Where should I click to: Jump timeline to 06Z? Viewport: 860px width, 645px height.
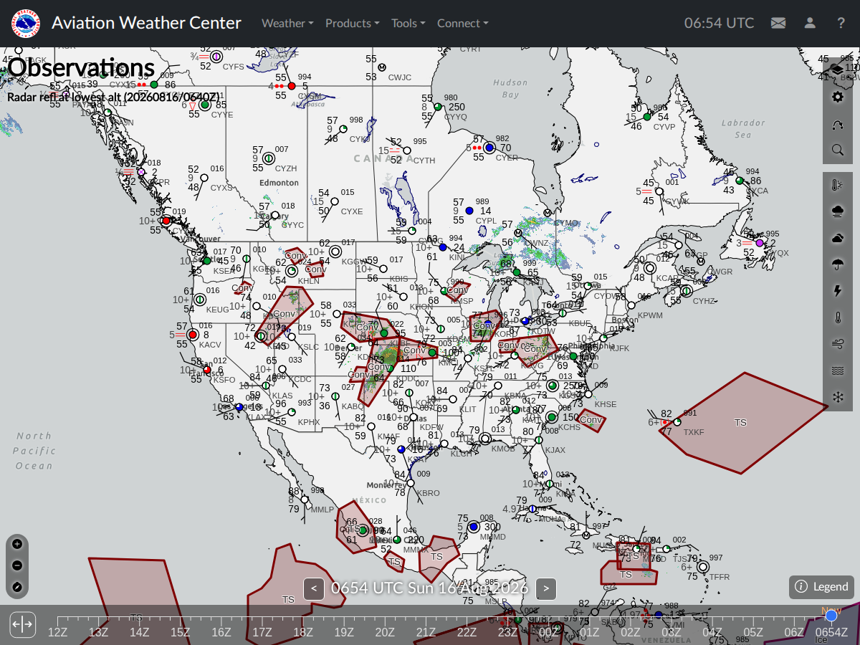[x=794, y=631]
